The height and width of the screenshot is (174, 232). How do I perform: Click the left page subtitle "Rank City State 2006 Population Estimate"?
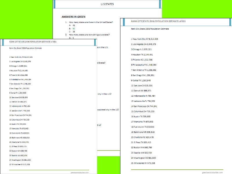click(x=26, y=48)
